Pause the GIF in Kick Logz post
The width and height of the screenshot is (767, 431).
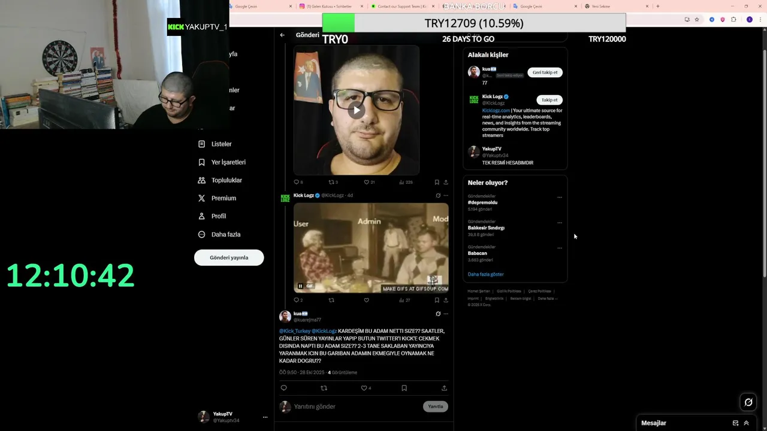[301, 286]
